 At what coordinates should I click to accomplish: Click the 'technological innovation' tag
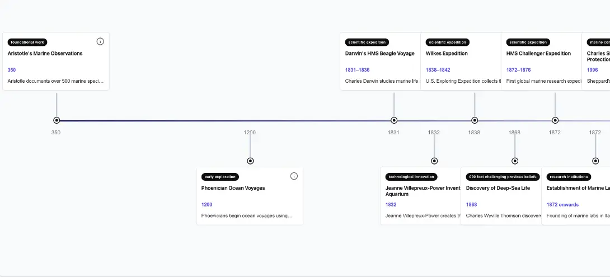[x=411, y=177]
